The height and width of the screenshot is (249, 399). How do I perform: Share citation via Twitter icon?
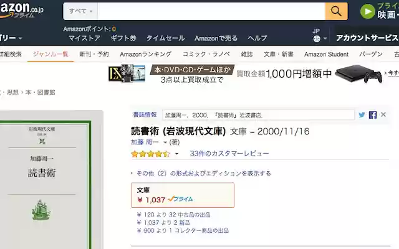(362, 115)
